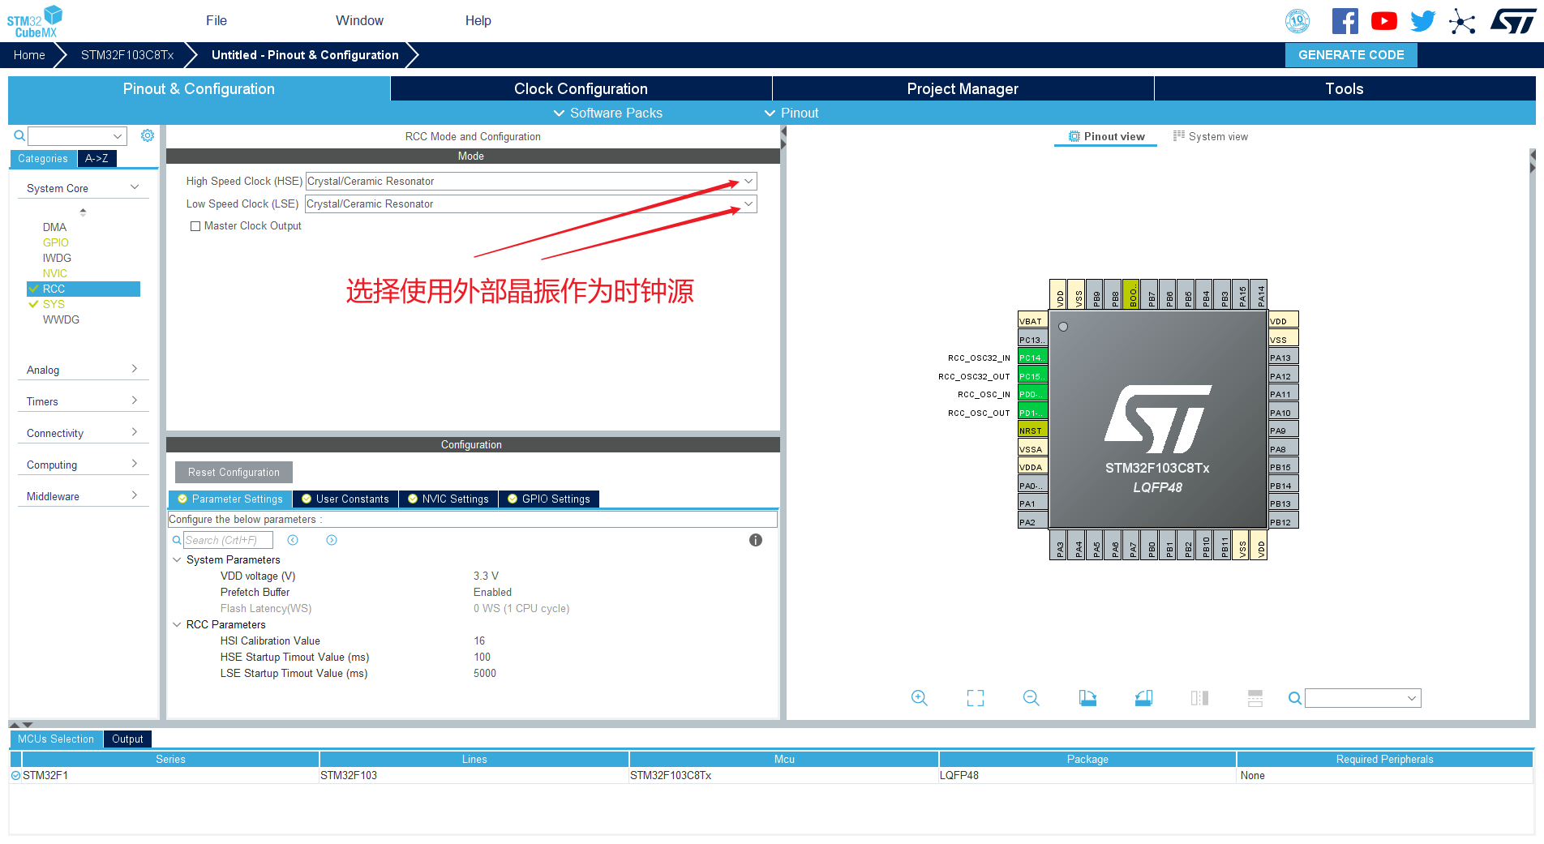
Task: Click the 10-year anniversary badge icon
Action: pos(1297,21)
